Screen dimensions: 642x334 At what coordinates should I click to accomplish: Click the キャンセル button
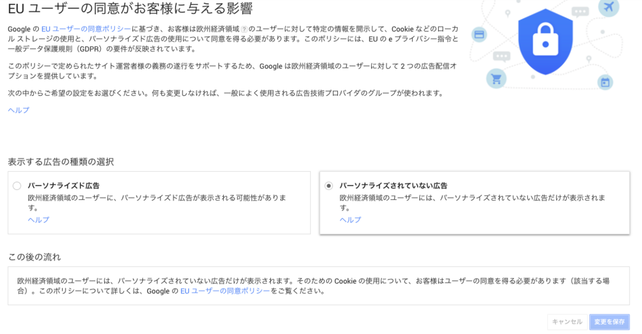[567, 321]
